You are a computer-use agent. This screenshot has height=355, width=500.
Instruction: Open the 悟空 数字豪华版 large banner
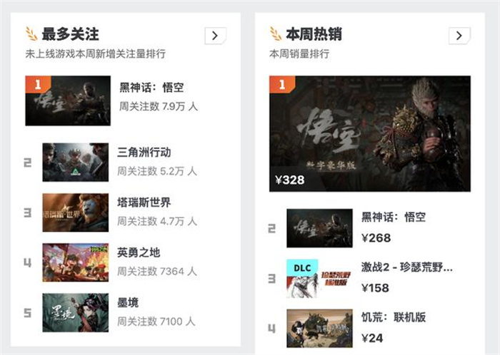tap(370, 133)
